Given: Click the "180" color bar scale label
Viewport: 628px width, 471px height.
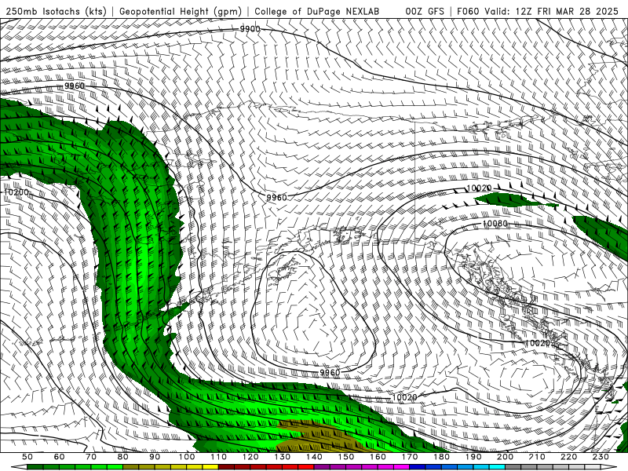Looking at the screenshot, I should point(441,457).
